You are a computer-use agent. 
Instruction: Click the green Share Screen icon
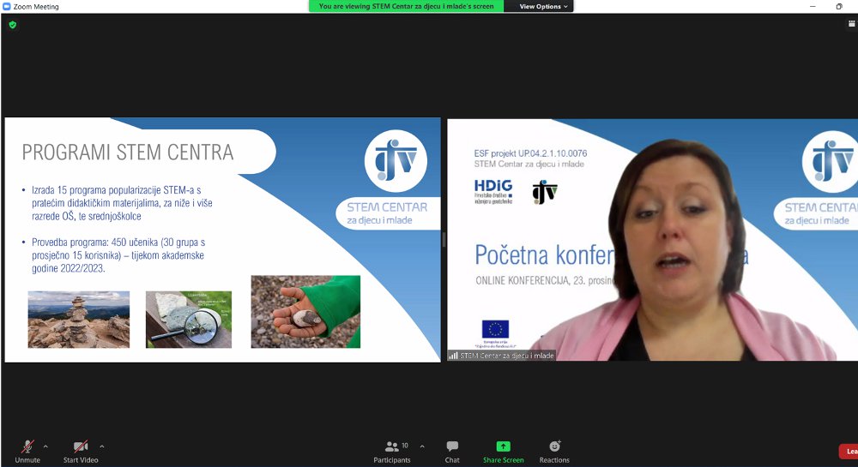click(x=503, y=446)
